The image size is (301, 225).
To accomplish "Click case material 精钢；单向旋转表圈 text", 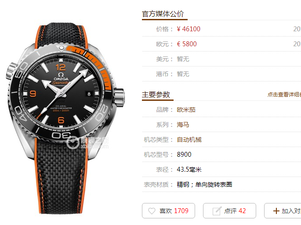I will 204,184.
